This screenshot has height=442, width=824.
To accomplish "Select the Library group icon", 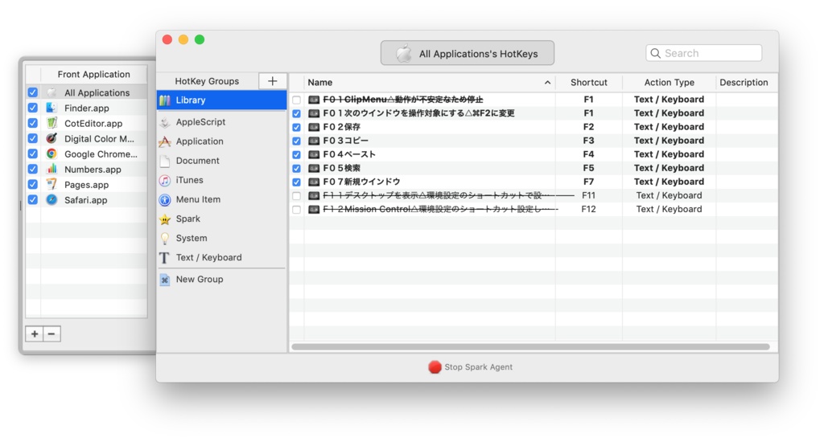I will tap(165, 100).
